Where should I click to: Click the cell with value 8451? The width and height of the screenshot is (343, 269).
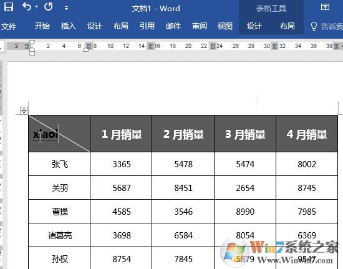183,188
